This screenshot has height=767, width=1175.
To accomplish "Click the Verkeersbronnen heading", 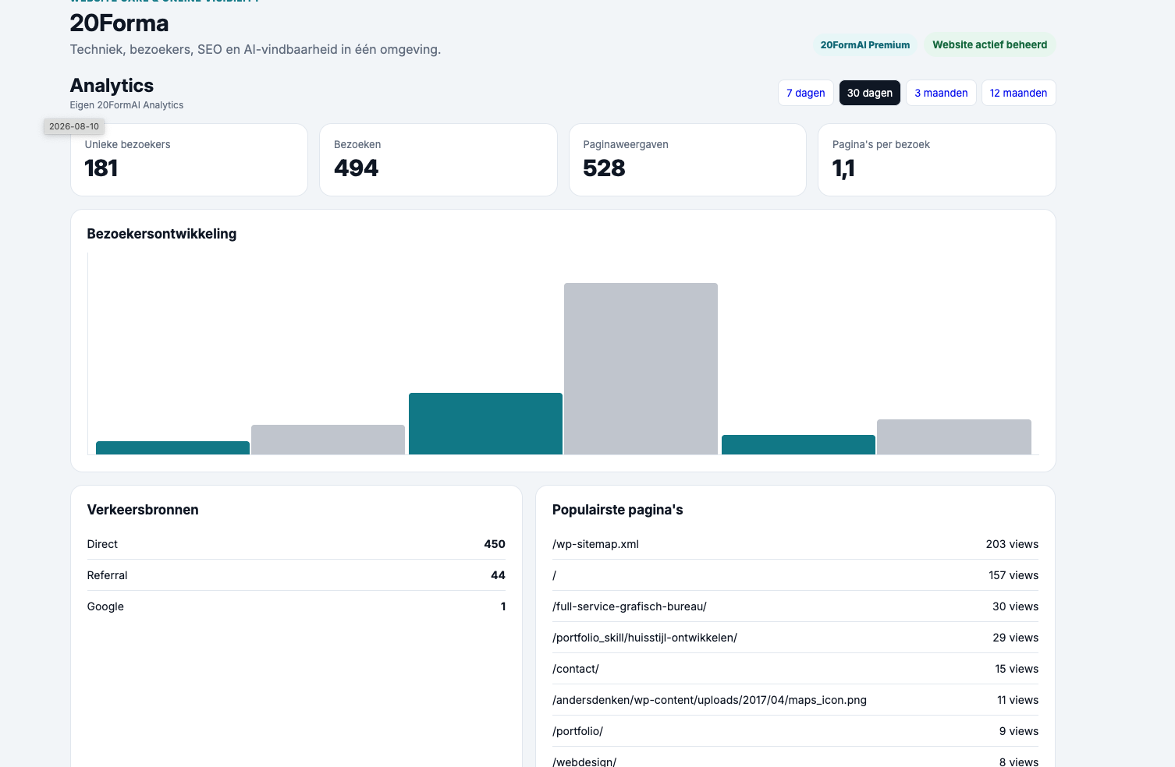I will [x=143, y=510].
